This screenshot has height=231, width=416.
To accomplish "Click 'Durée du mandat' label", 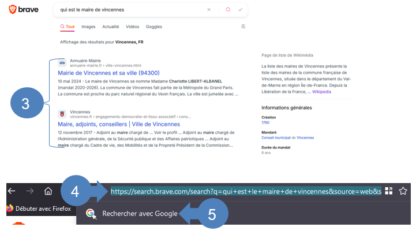I will click(x=276, y=147).
